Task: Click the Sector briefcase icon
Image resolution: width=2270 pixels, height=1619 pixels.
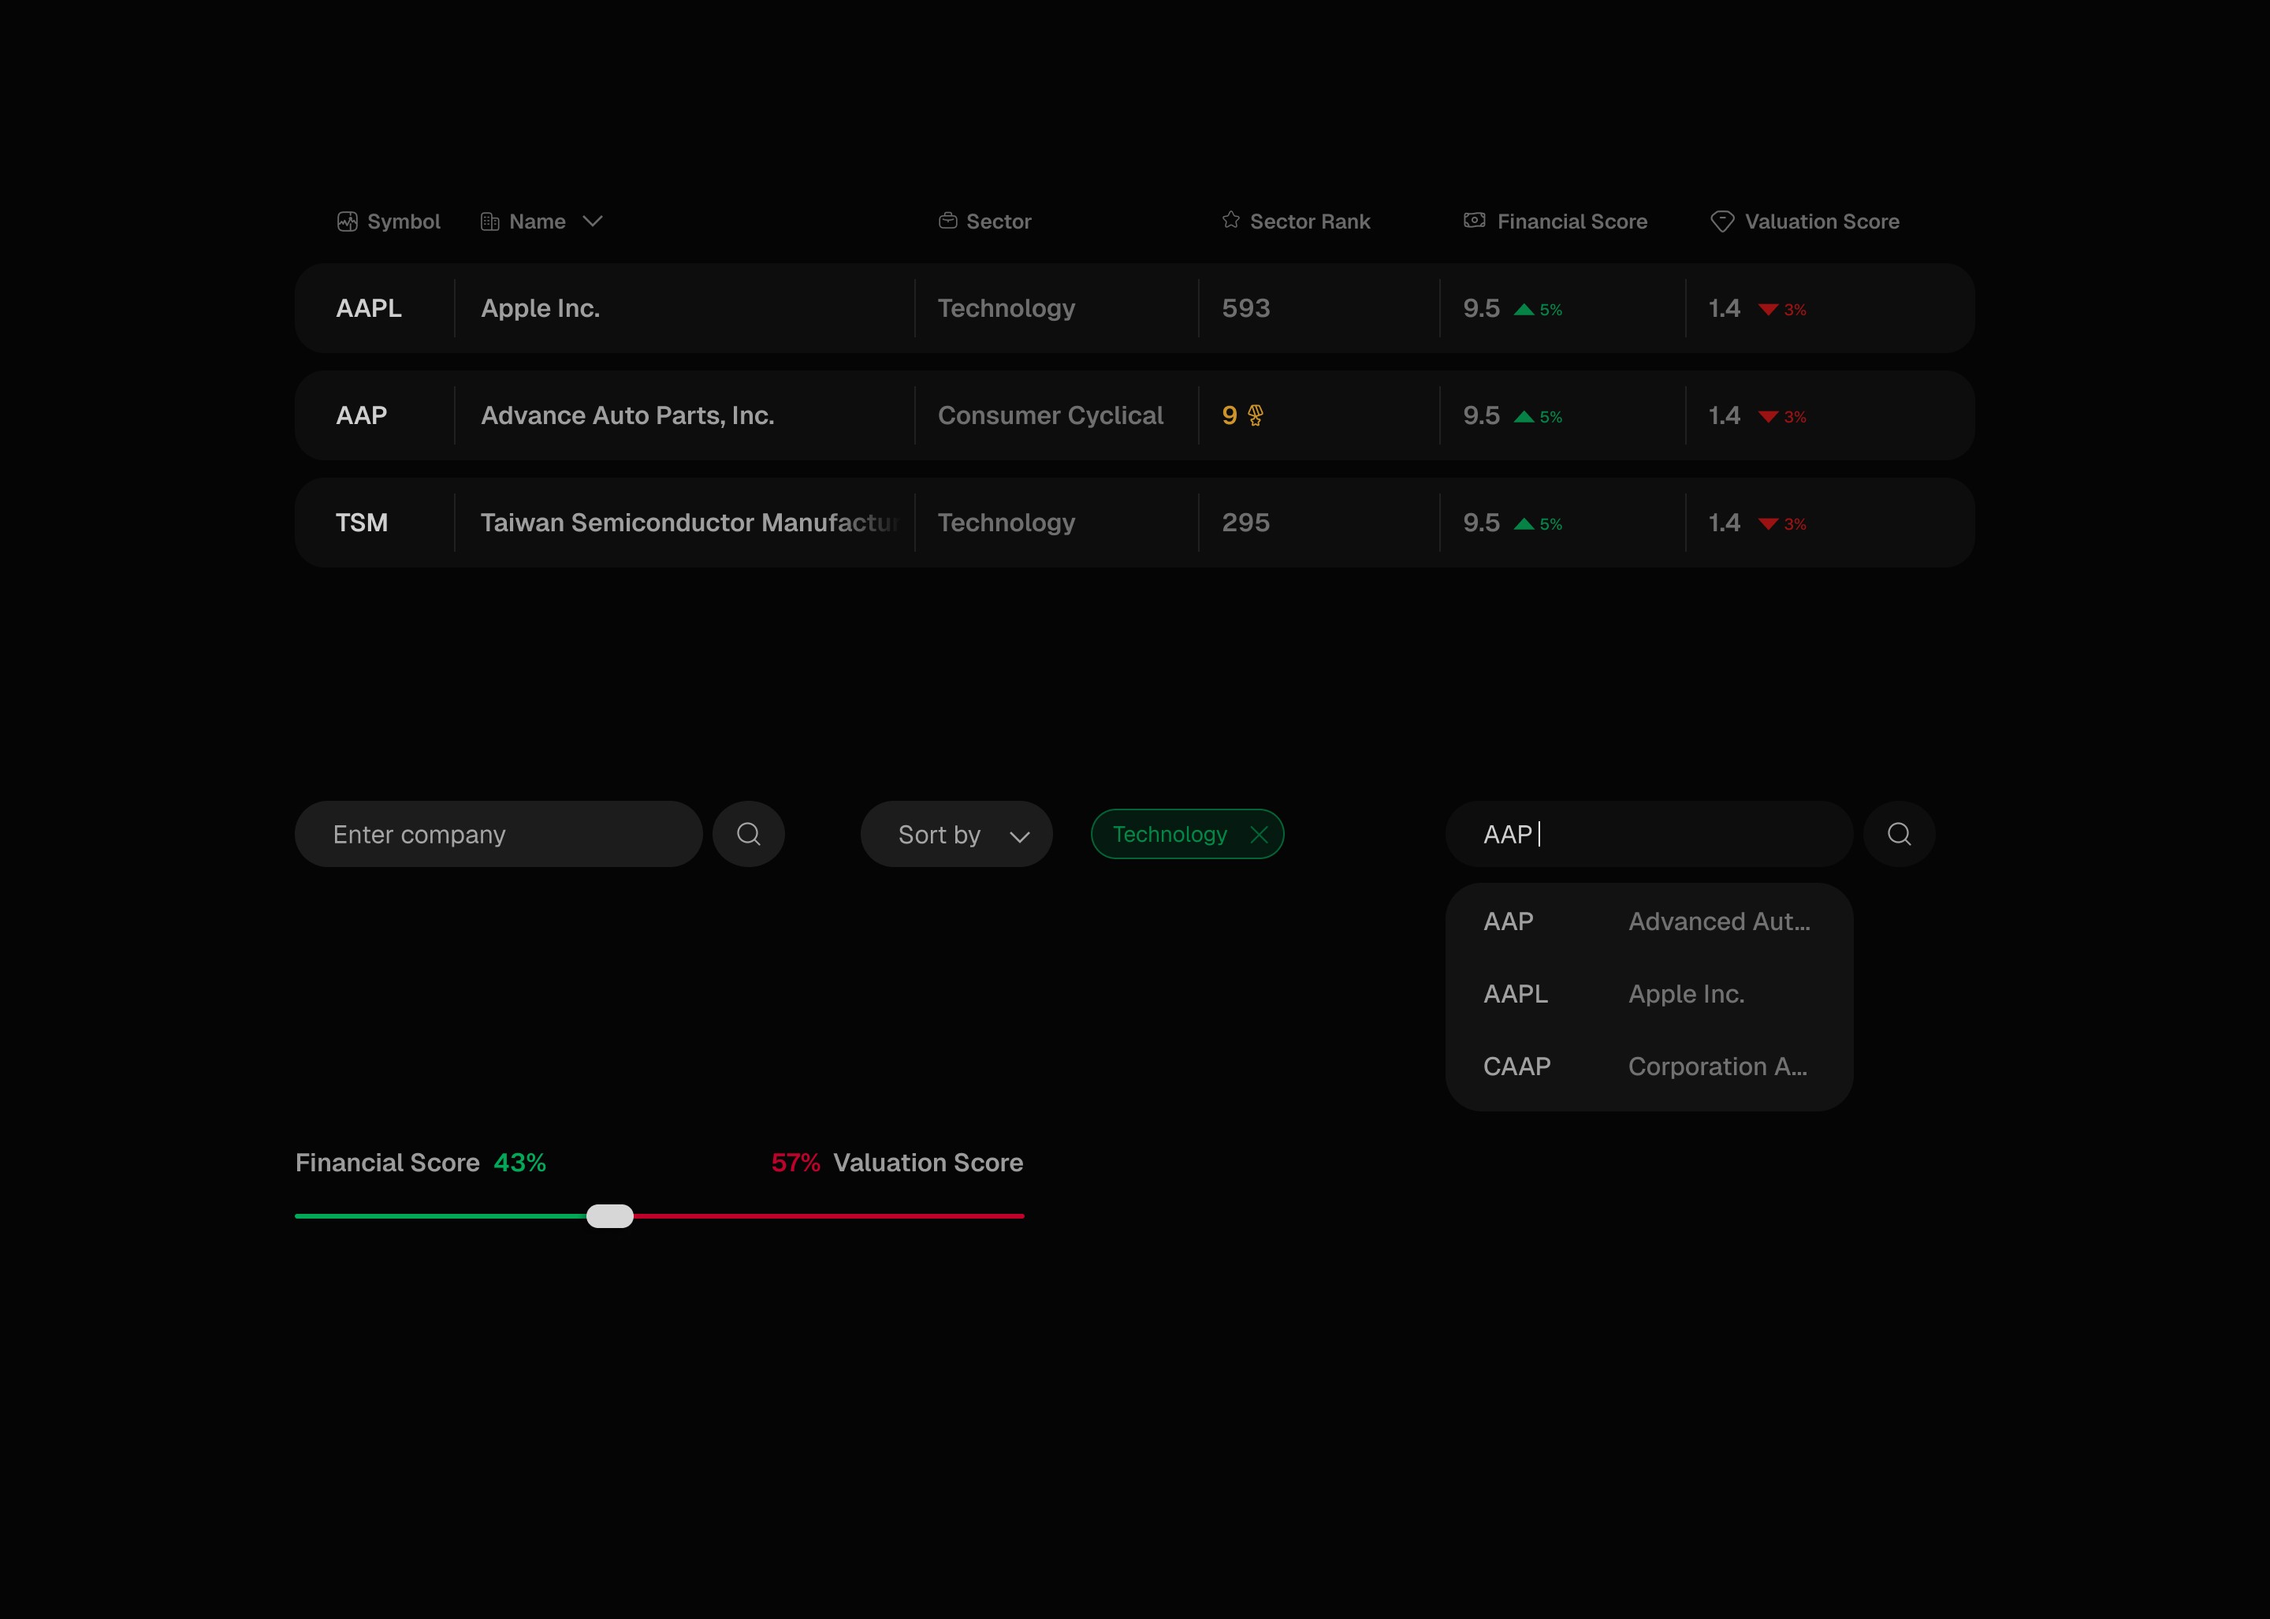Action: point(947,221)
